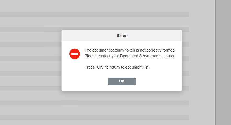Click the 'Press "OK" to return' message line
The image size is (231, 125).
pyautogui.click(x=117, y=67)
